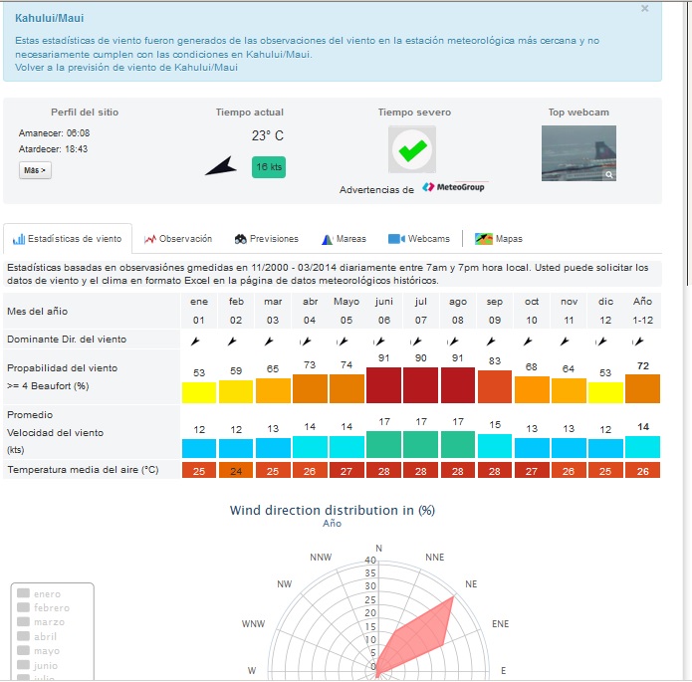Image resolution: width=692 pixels, height=682 pixels.
Task: Toggle the mayo legend checkbox
Action: [23, 650]
